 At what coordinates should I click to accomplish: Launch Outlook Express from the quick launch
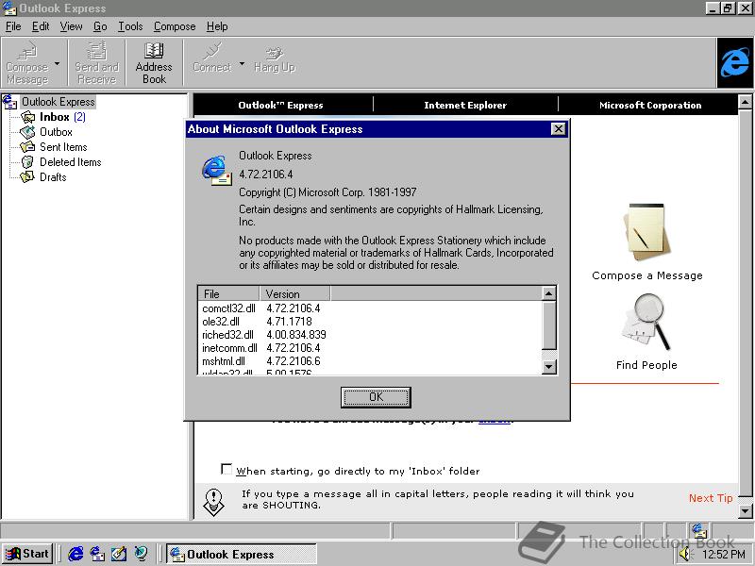97,554
